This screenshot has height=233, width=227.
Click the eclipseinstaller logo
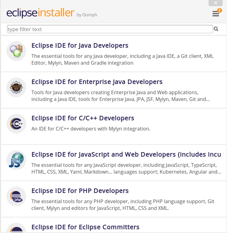pos(40,13)
